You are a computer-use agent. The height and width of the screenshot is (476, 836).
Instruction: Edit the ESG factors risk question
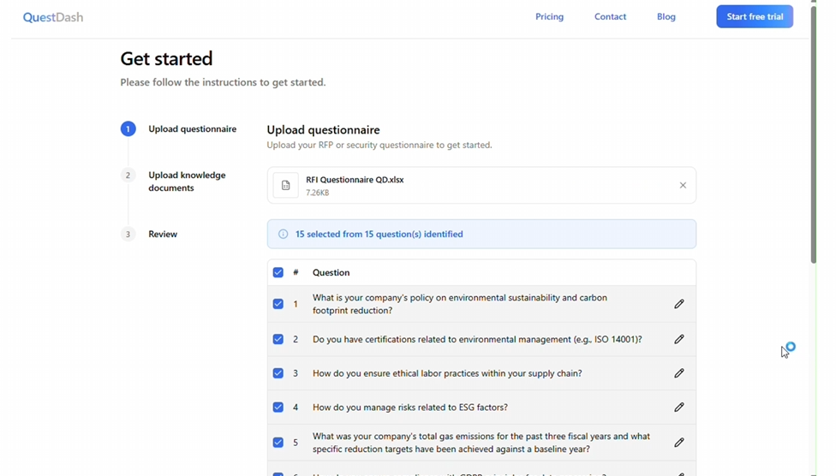(678, 408)
